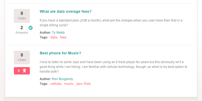The width and height of the screenshot is (202, 101).
Task: Filter by the 'data' tag
Action: tap(54, 37)
